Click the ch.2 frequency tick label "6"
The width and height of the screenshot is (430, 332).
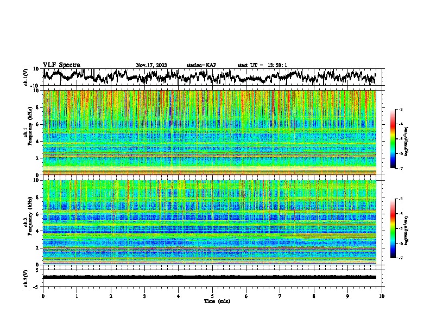pos(37,214)
